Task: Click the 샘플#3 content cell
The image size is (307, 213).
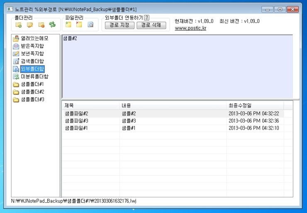Action: (x=129, y=121)
